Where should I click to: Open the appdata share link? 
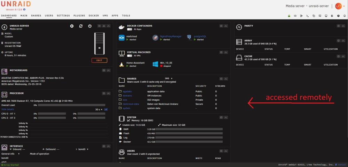pos(127,91)
